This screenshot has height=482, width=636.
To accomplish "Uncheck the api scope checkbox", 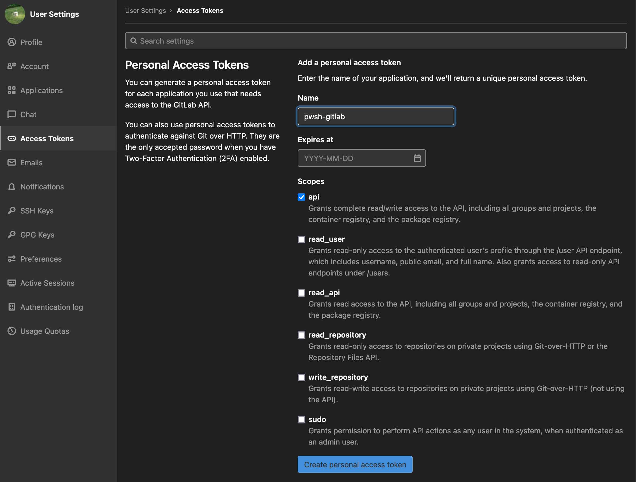I will pyautogui.click(x=301, y=197).
